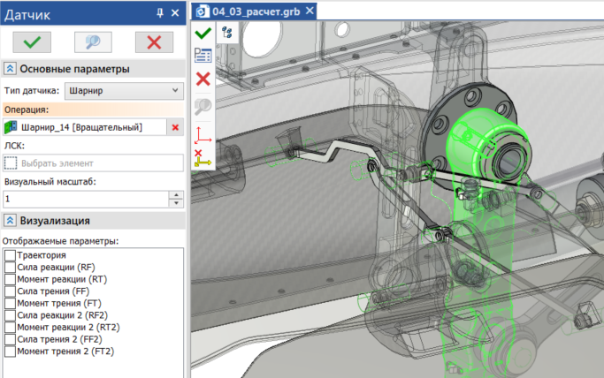Click the magnifier preview button in Датчик panel
Screen dimensions: 604x378
pos(93,42)
